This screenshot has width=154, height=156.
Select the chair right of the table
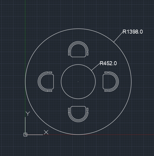[111, 82]
